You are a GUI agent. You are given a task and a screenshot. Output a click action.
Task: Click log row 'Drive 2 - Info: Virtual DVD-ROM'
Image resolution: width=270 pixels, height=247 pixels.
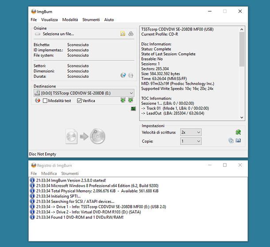tap(89, 212)
